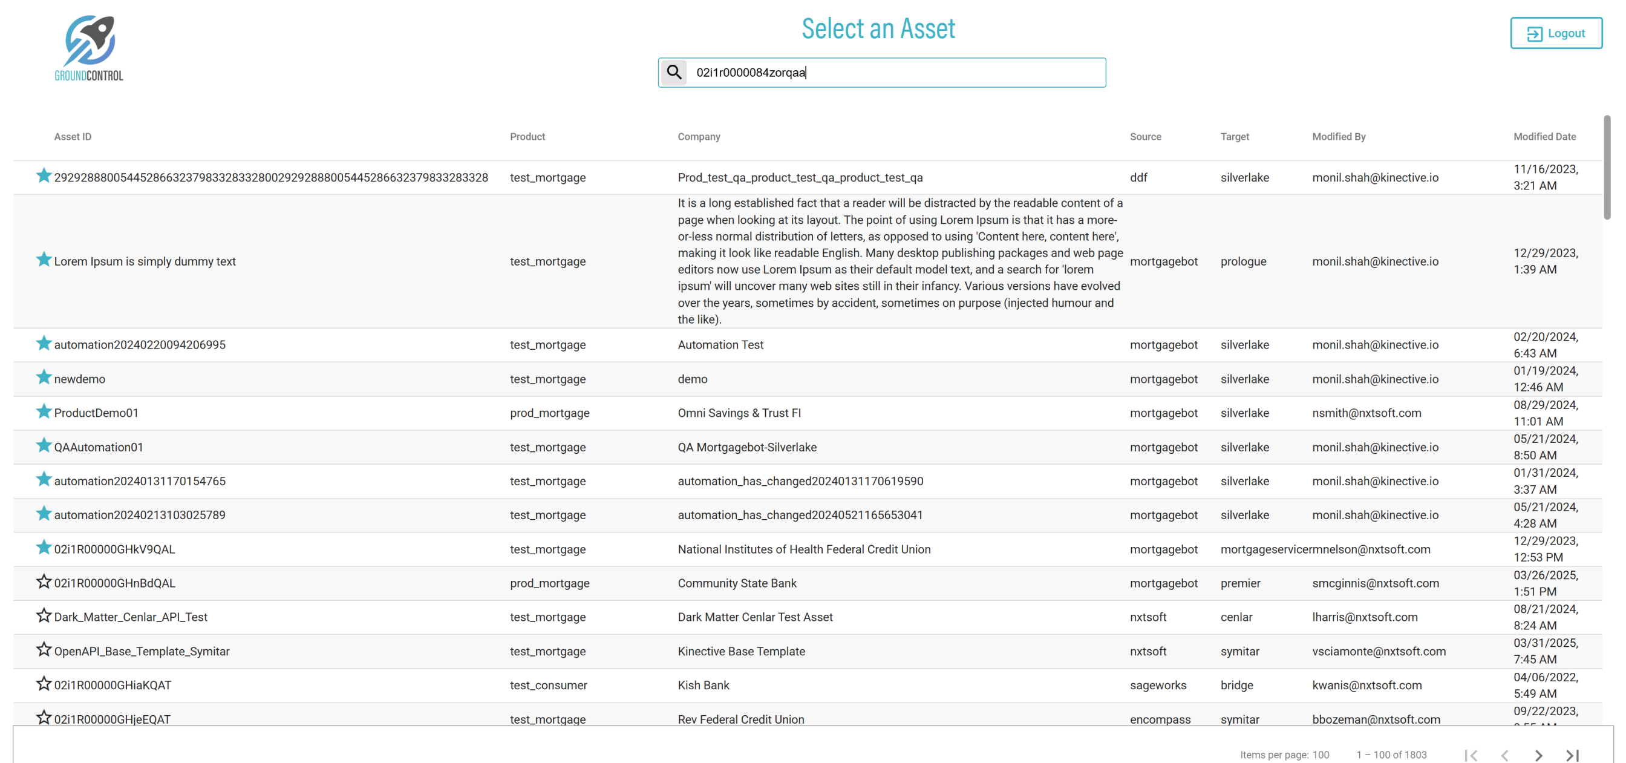Unfavorite the newdemo asset star
The image size is (1626, 763).
coord(43,378)
